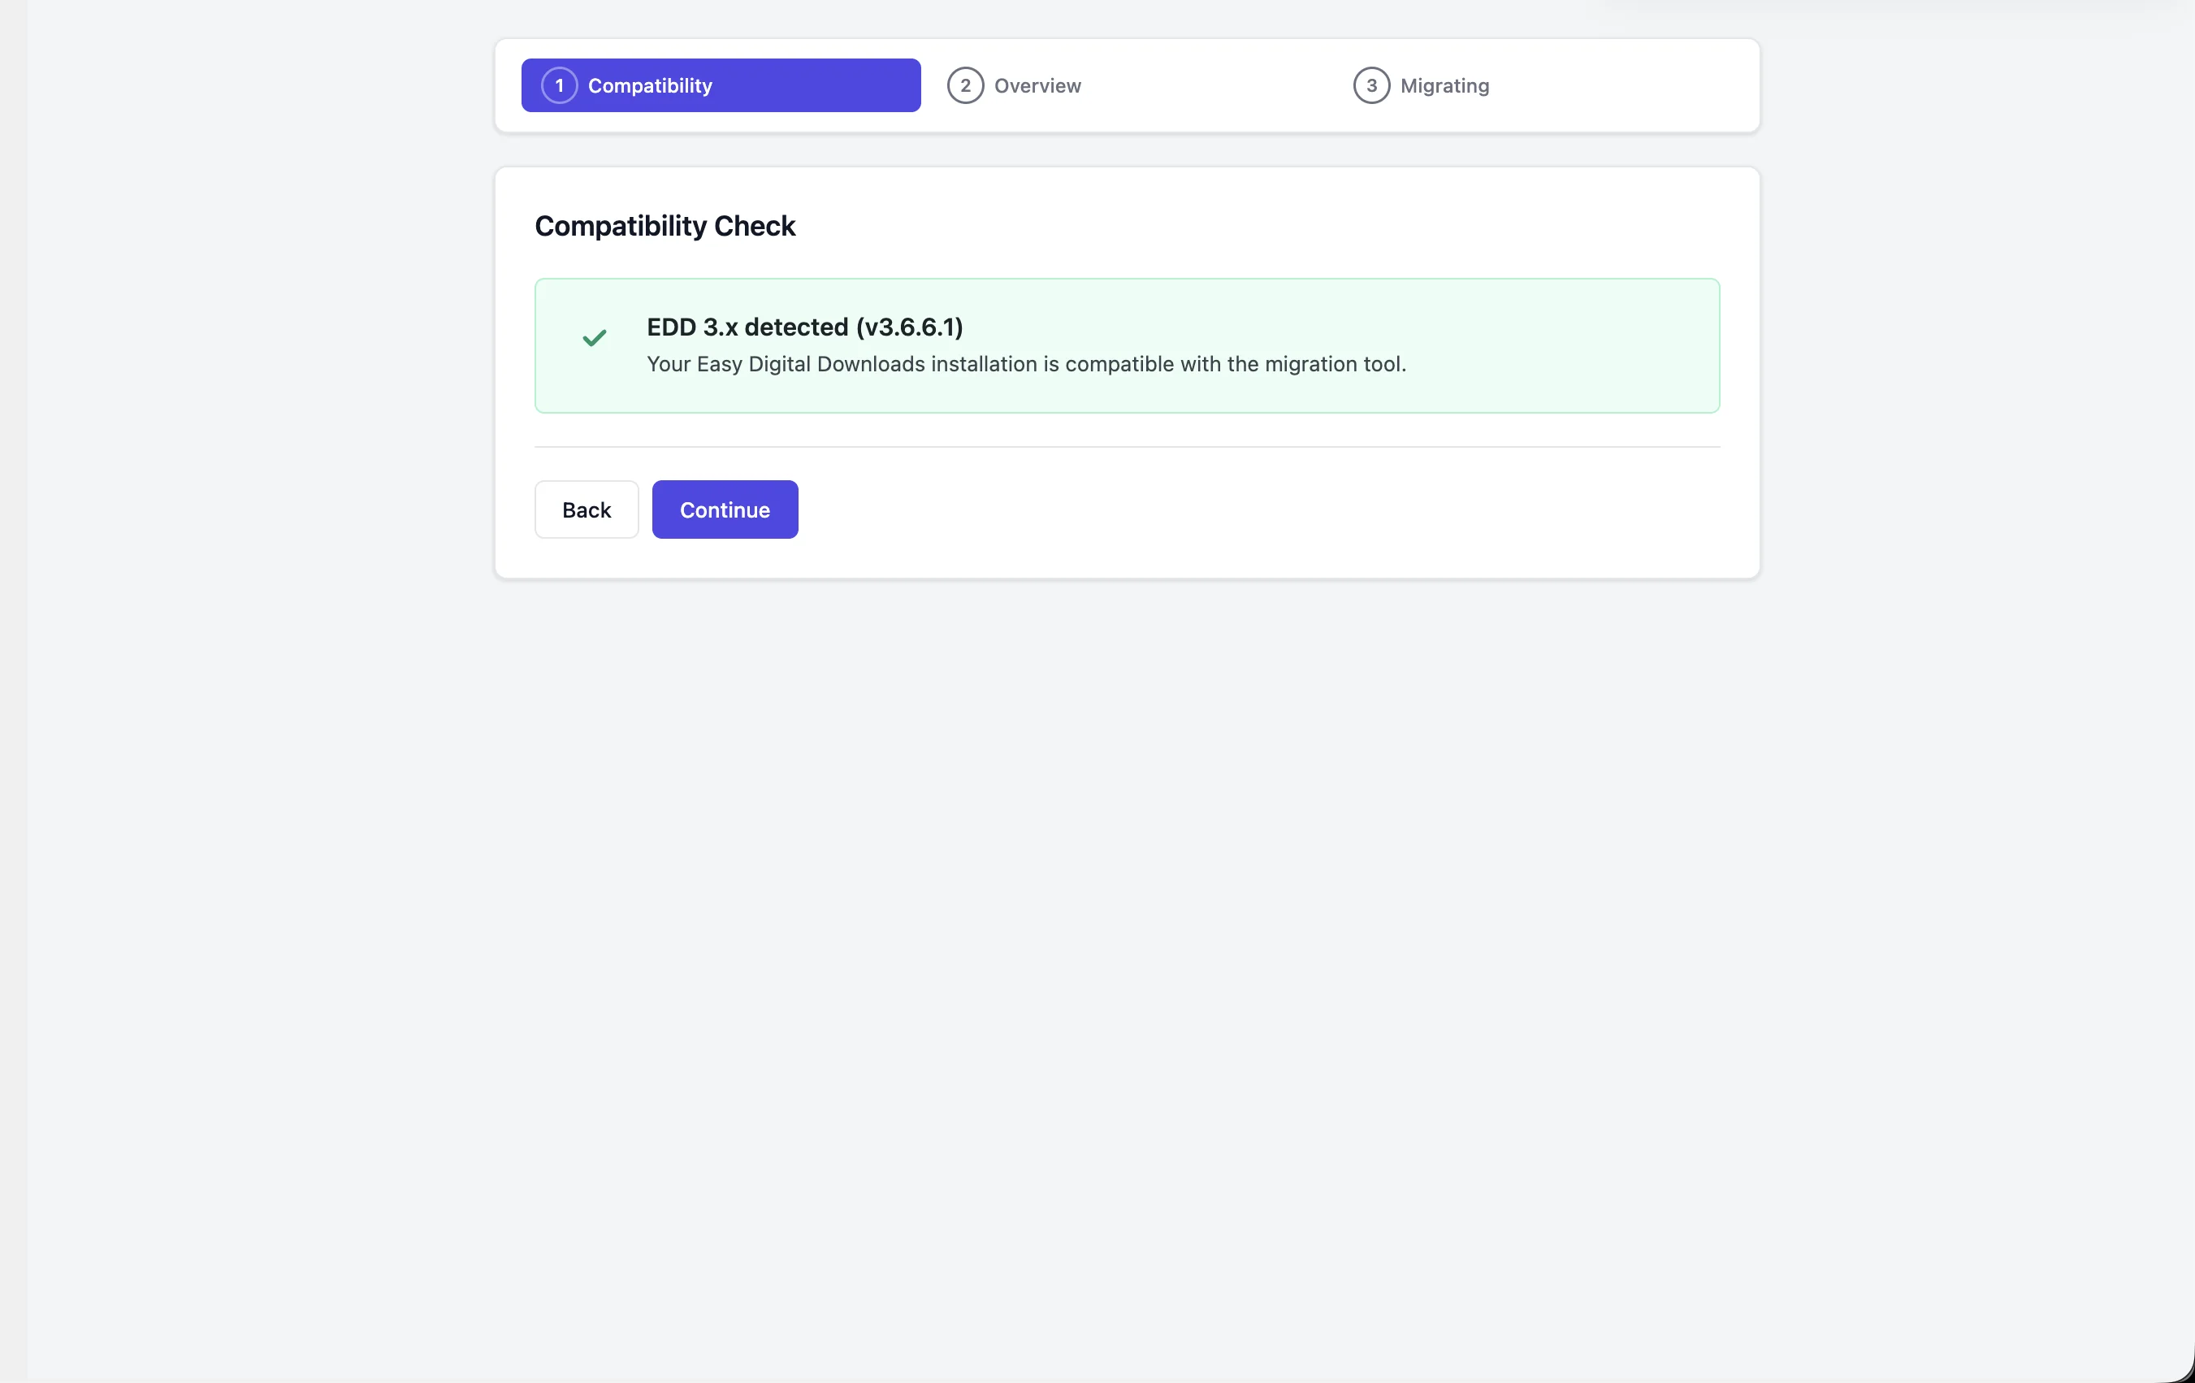The width and height of the screenshot is (2195, 1383).
Task: Switch to the Migrating tab
Action: (1422, 85)
